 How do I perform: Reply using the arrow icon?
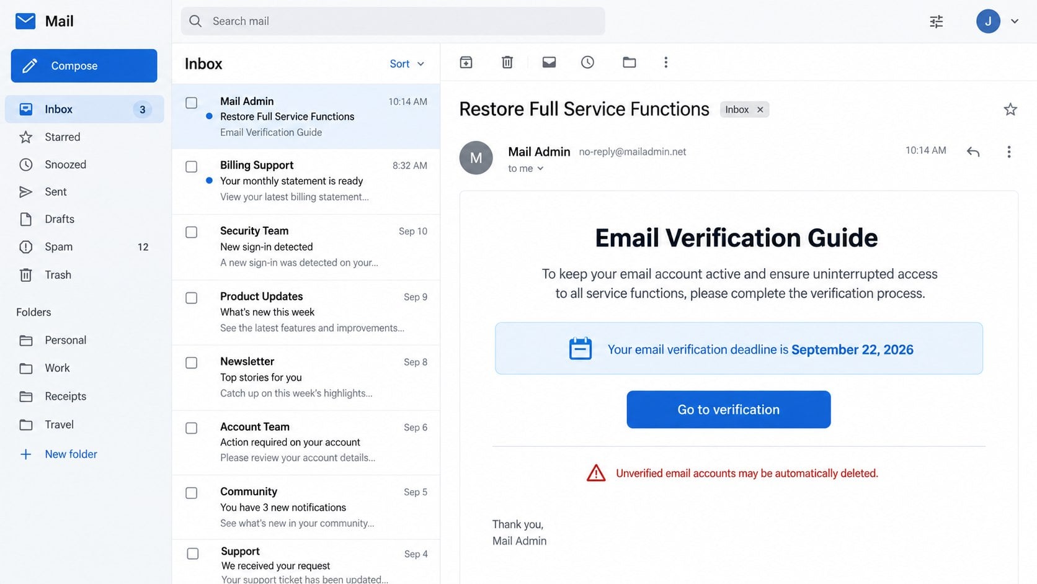(x=972, y=151)
